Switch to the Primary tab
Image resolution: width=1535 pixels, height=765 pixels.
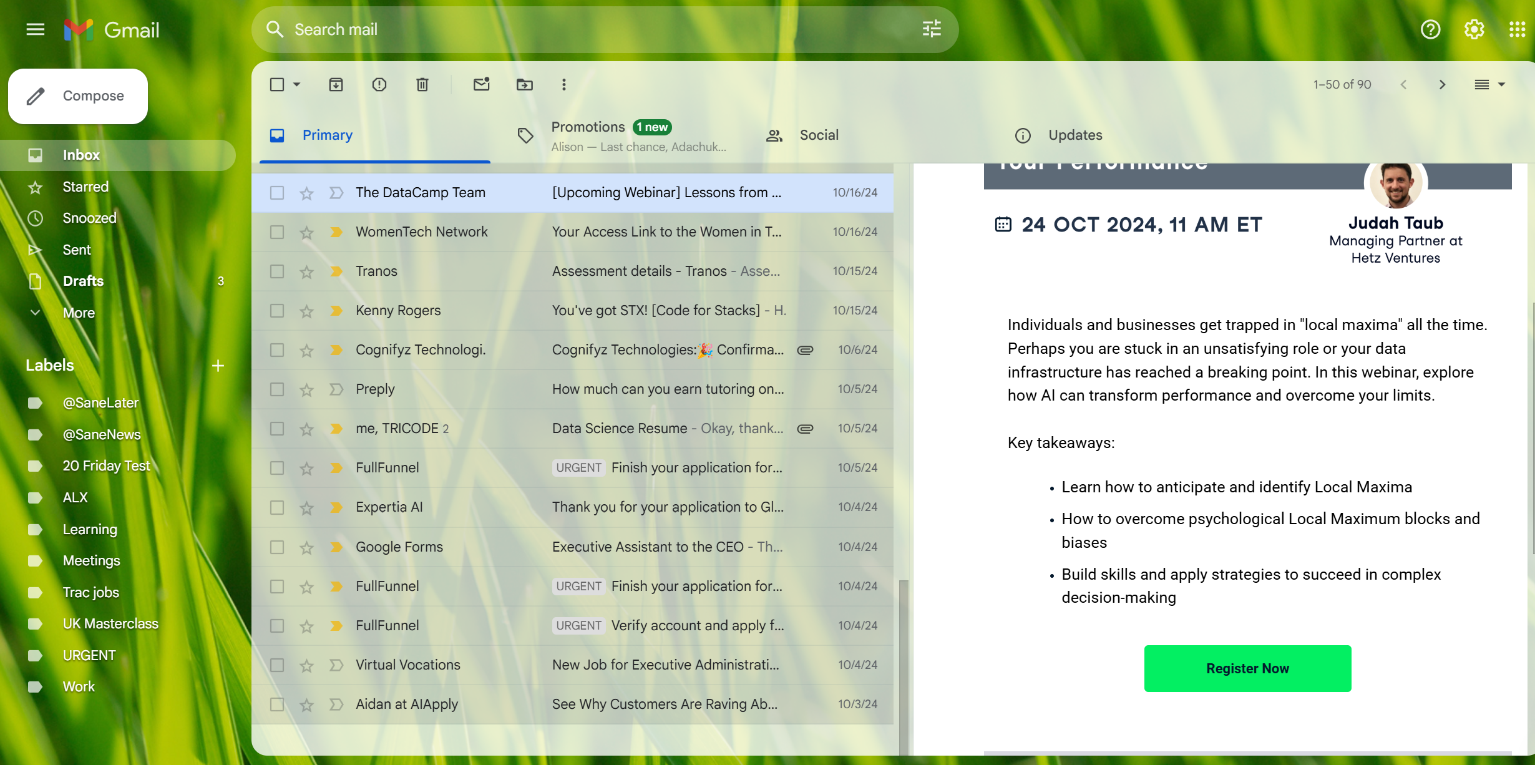375,135
